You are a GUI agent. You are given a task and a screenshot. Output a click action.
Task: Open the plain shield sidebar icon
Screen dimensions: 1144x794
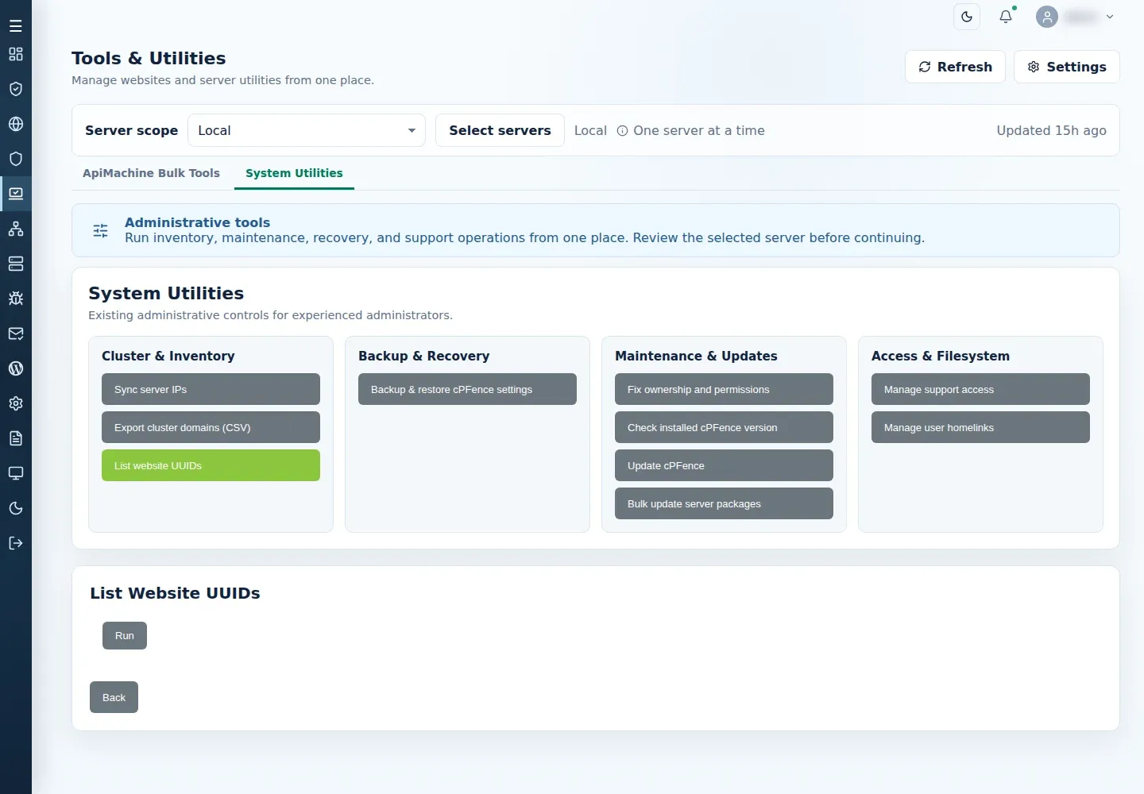tap(16, 159)
